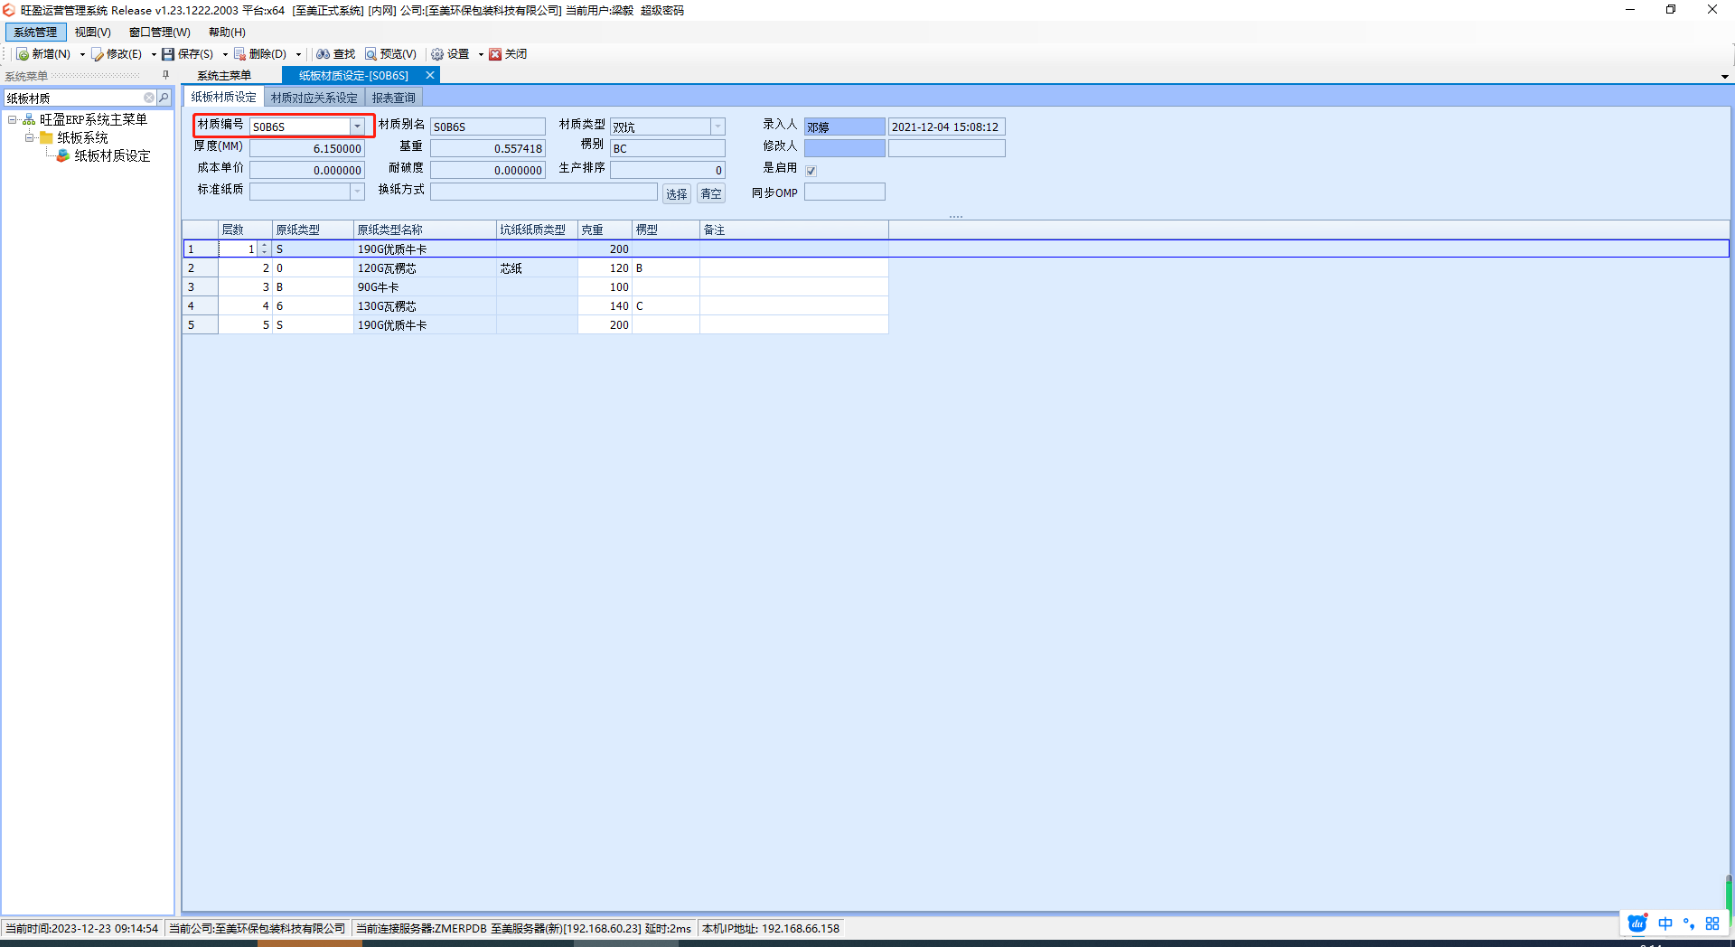Click the 设置 gear settings icon
The width and height of the screenshot is (1735, 947).
(x=437, y=54)
